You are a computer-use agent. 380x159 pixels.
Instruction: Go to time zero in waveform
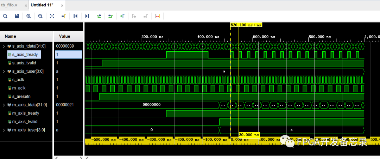pyautogui.click(x=75, y=16)
